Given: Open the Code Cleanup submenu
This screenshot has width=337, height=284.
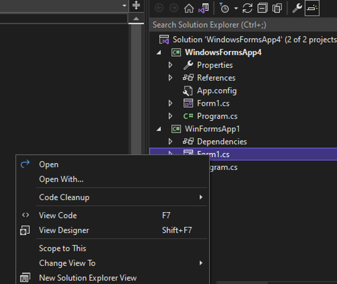Looking at the screenshot, I should click(x=113, y=197).
